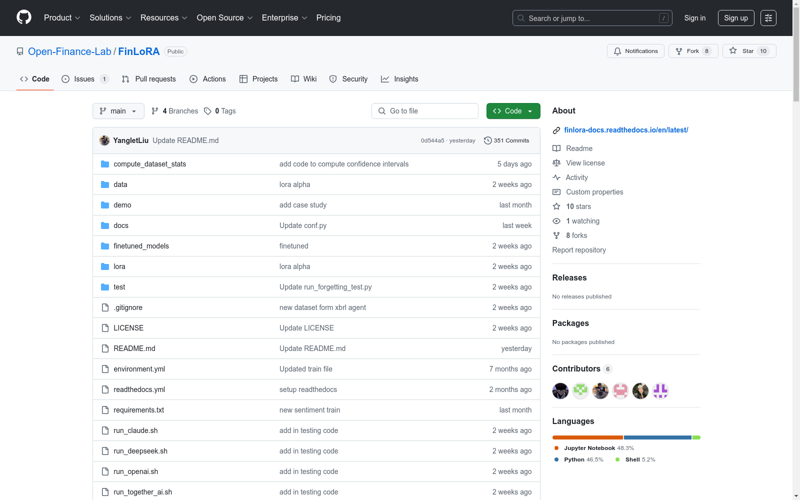Click the docs folder icon
Viewport: 800px width, 500px height.
pos(105,225)
